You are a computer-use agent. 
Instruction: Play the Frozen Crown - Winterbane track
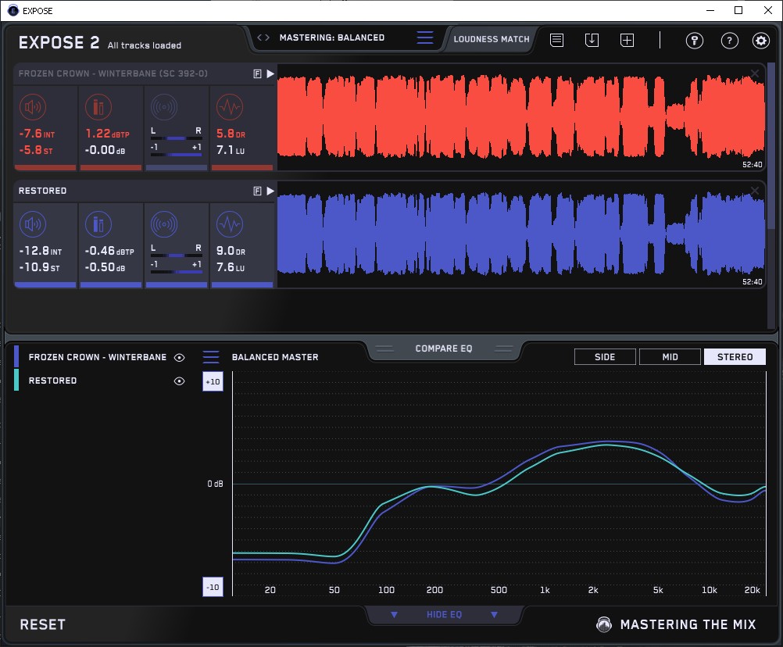[x=270, y=73]
